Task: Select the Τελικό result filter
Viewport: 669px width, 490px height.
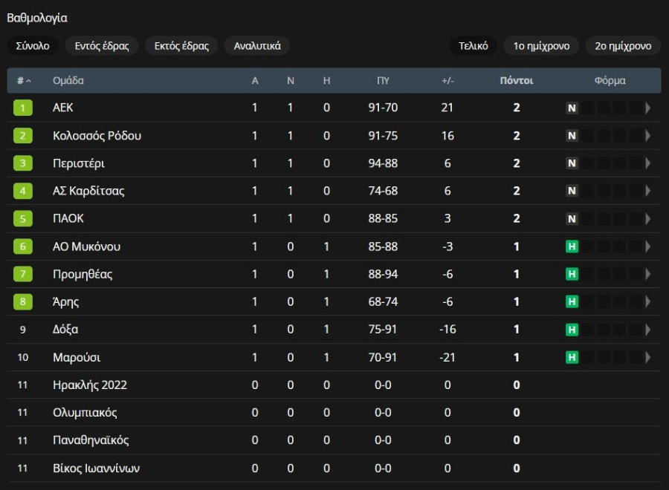Action: click(474, 45)
